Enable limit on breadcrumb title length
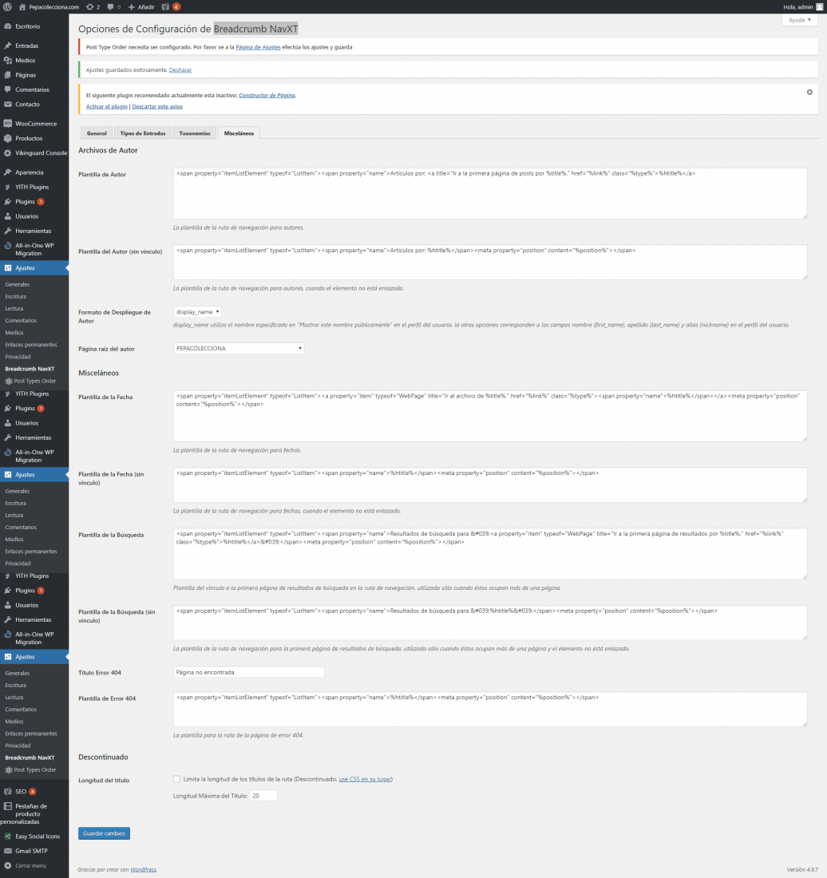This screenshot has height=878, width=827. (177, 779)
